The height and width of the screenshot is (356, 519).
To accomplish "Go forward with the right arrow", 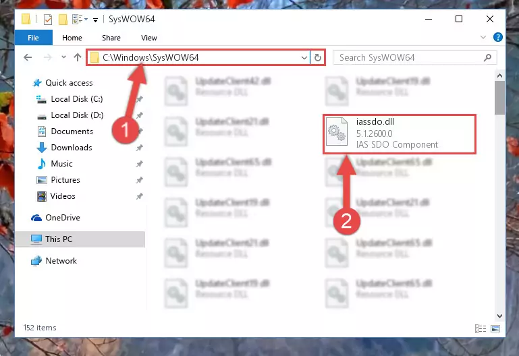I will (x=48, y=57).
